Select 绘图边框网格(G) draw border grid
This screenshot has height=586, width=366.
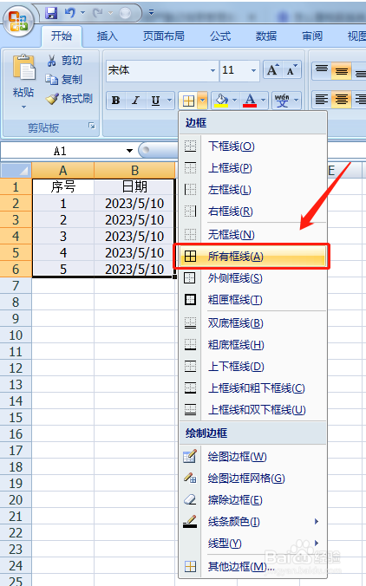[253, 479]
